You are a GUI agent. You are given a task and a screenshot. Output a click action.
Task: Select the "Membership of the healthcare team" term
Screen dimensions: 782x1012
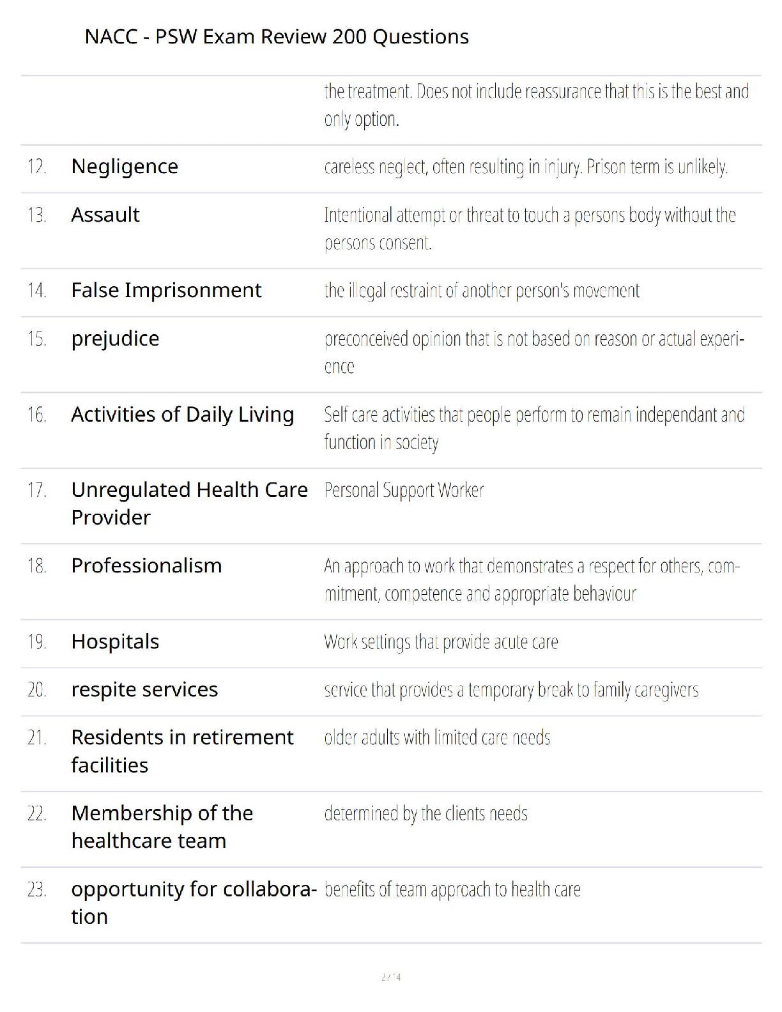(x=162, y=827)
